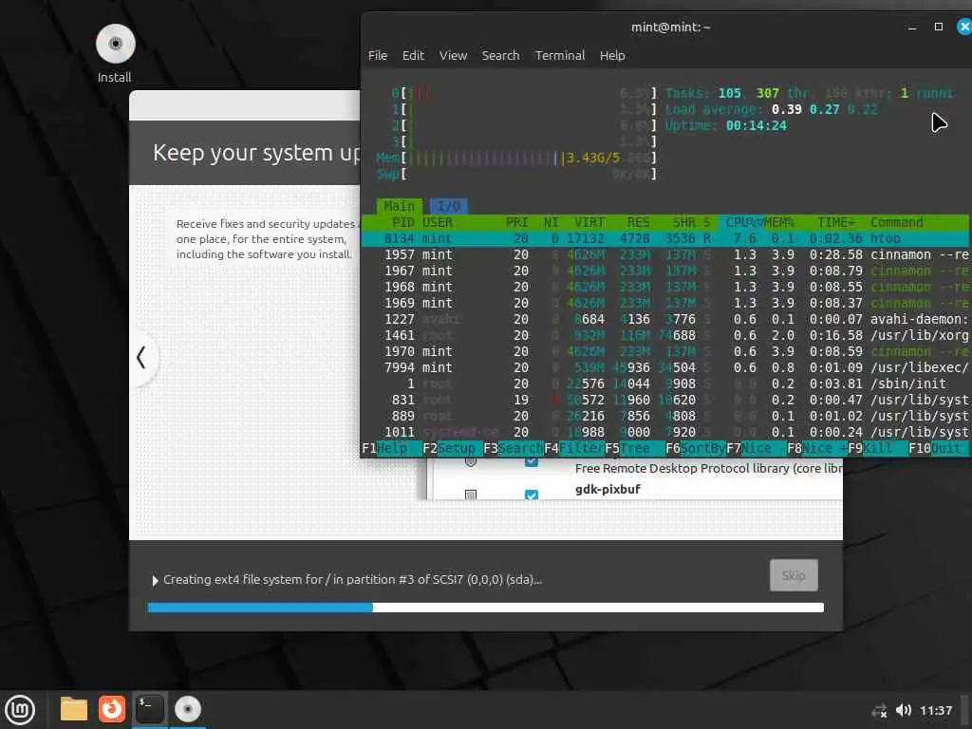
Task: Expand installer progress details triangle
Action: click(155, 581)
